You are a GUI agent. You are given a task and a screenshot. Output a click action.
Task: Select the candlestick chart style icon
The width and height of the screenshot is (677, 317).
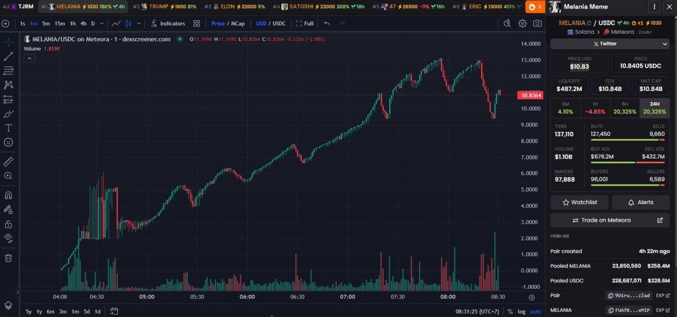129,24
